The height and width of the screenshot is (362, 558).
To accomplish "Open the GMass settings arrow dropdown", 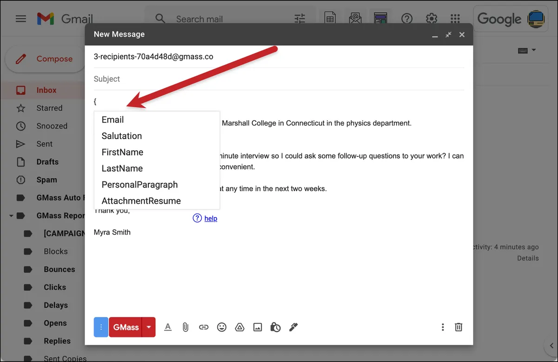I will point(149,327).
